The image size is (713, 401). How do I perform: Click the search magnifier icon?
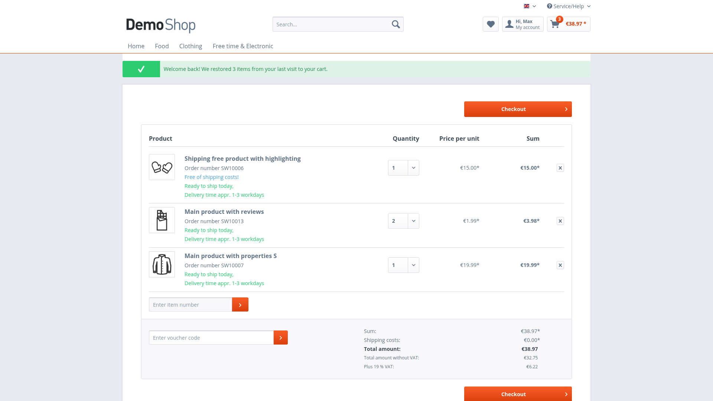point(396,24)
